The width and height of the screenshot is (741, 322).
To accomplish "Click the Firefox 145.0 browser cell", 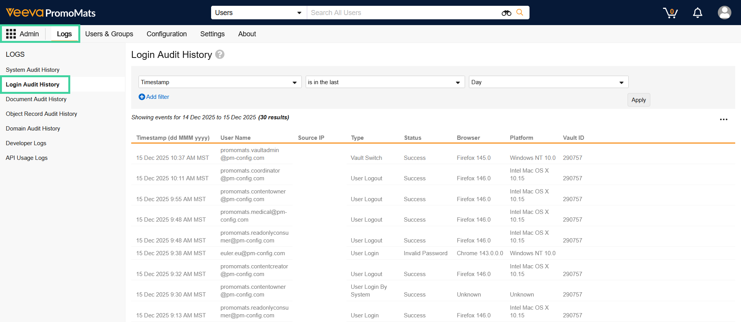I will coord(474,158).
